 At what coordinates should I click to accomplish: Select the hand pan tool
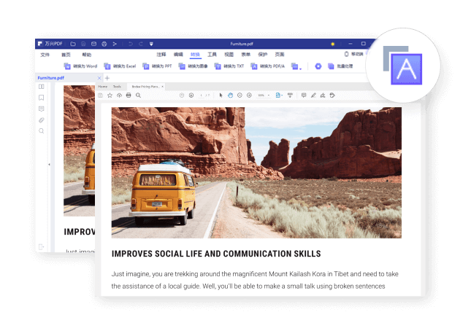point(230,95)
